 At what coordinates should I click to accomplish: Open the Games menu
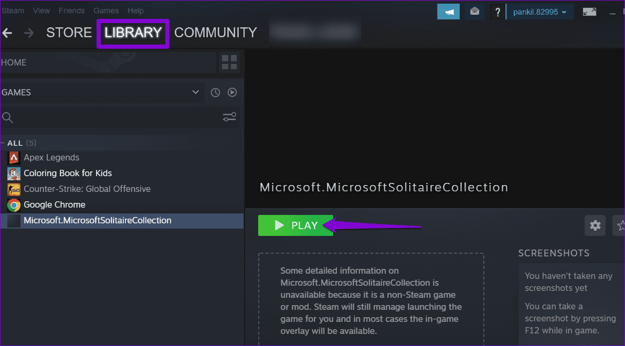click(106, 11)
